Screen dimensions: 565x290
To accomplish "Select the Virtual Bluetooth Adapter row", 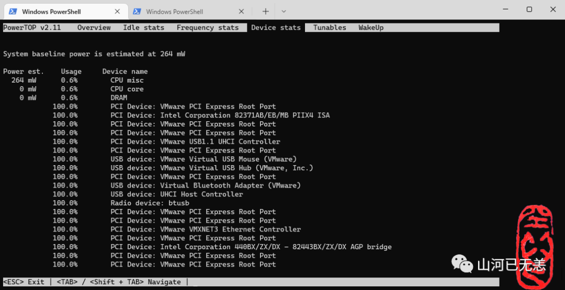I will [177, 185].
